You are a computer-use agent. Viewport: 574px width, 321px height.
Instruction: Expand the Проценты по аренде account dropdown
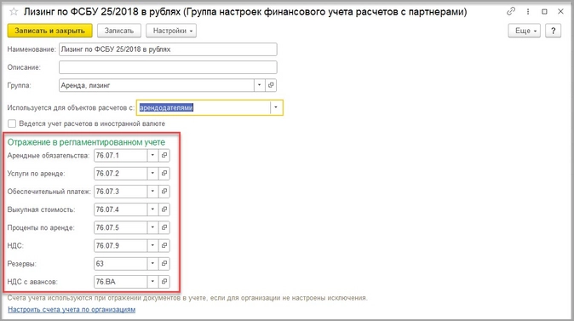pos(152,227)
